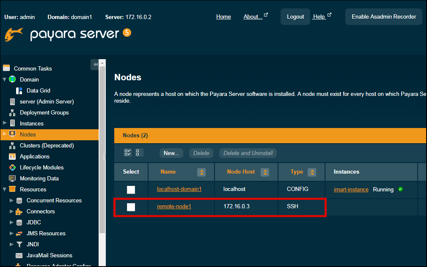Collapse the Resources tree section
The width and height of the screenshot is (427, 267).
click(4, 189)
